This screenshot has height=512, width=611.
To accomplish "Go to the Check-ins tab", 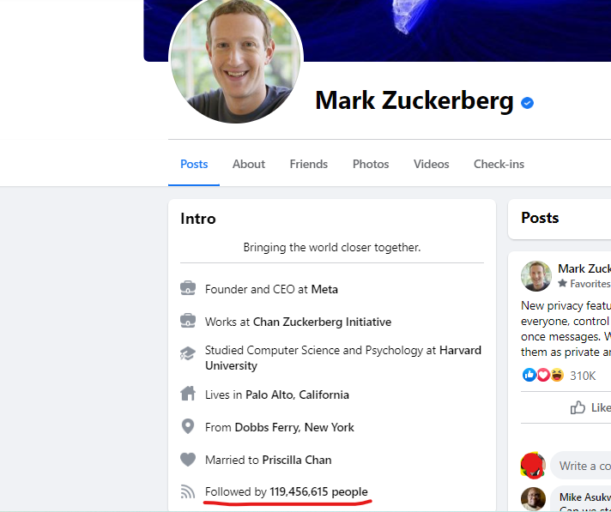I will point(499,164).
